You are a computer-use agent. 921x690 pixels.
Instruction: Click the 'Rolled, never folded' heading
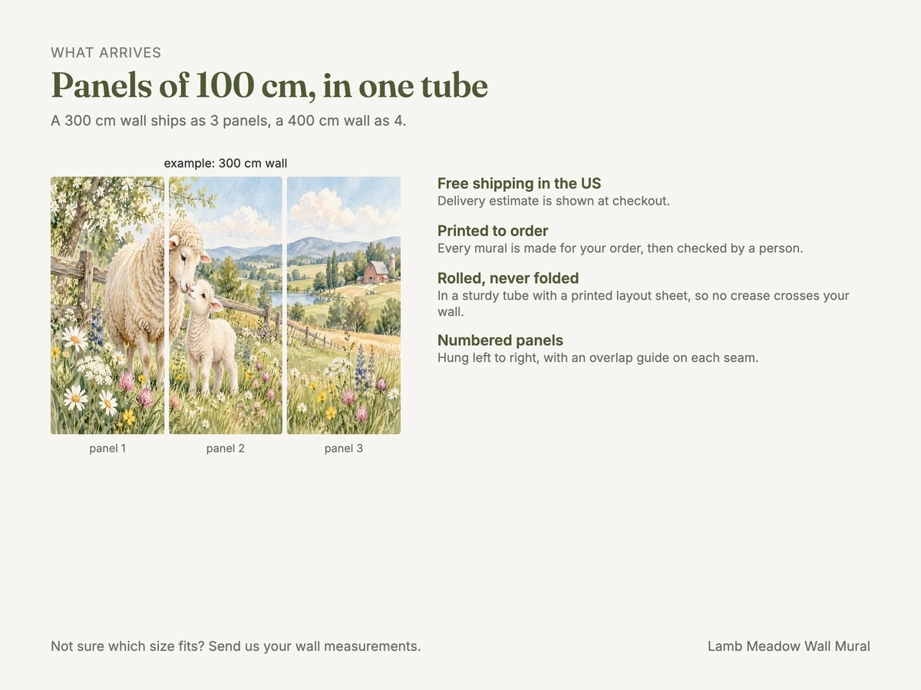pos(508,278)
